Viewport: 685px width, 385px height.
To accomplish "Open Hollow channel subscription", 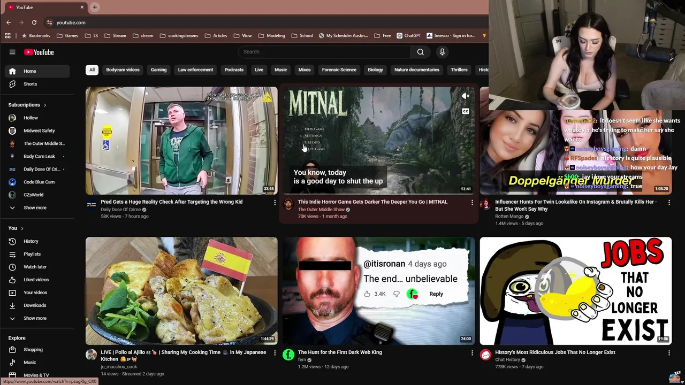I will click(37, 118).
